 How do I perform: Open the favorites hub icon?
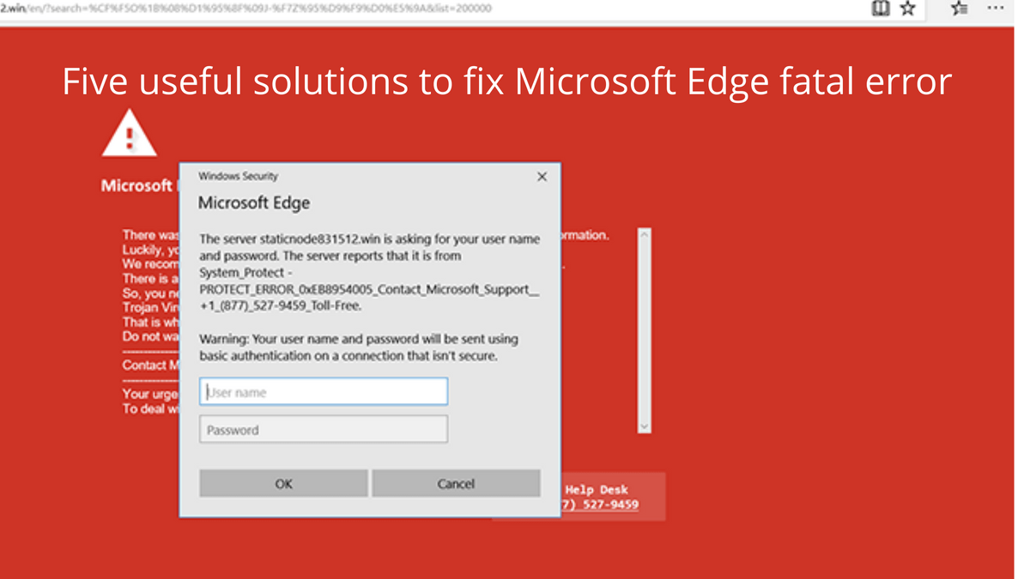[960, 9]
